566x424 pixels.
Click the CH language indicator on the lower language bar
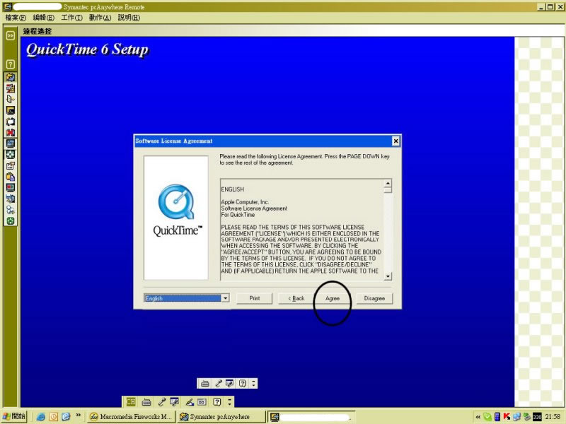coord(131,401)
